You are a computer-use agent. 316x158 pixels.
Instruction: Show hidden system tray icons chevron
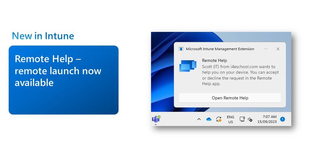pos(199,119)
